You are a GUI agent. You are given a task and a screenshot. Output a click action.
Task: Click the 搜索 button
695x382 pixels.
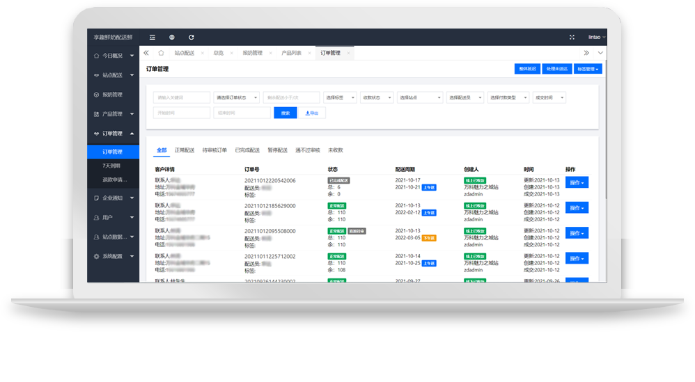(286, 113)
